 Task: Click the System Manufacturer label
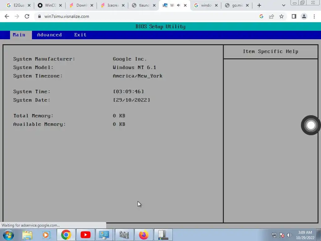[x=44, y=59]
